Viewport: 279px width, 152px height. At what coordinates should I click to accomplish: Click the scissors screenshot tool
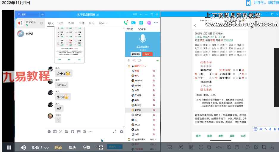click(60, 131)
